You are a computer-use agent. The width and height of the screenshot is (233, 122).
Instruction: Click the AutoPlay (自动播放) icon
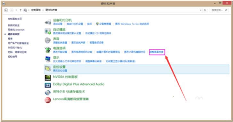(48, 31)
